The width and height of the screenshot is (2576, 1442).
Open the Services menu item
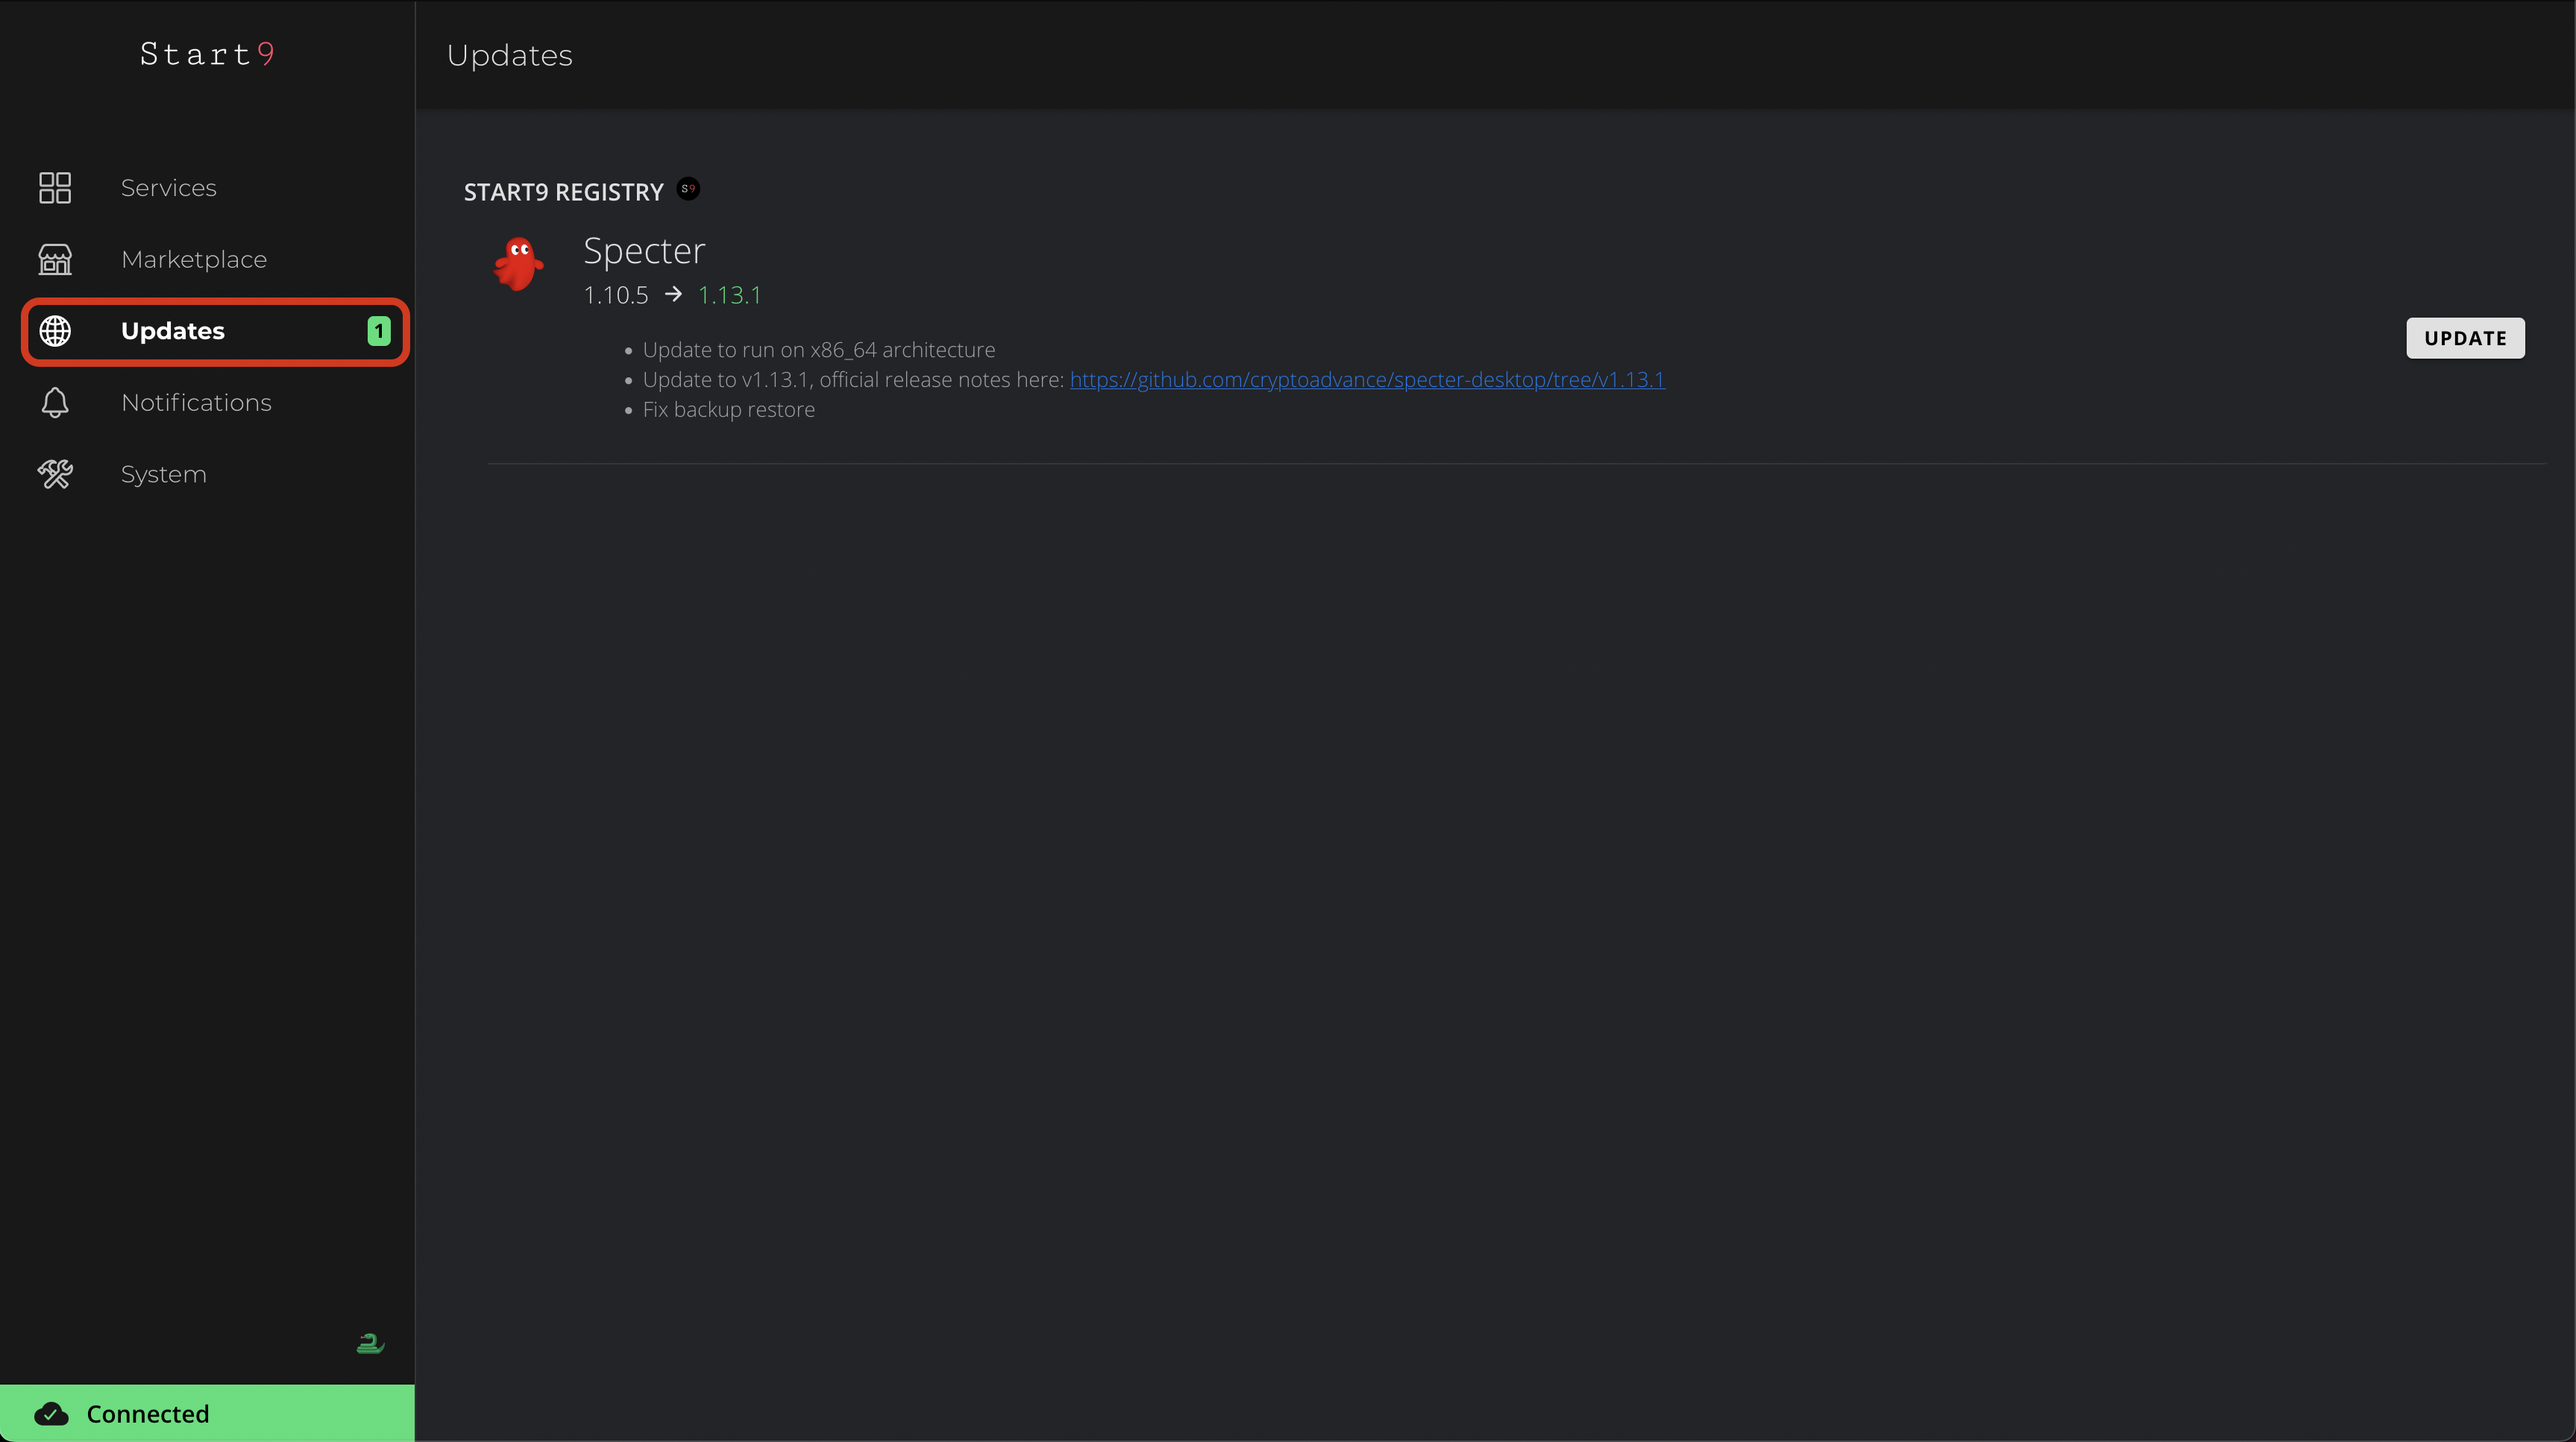(168, 188)
